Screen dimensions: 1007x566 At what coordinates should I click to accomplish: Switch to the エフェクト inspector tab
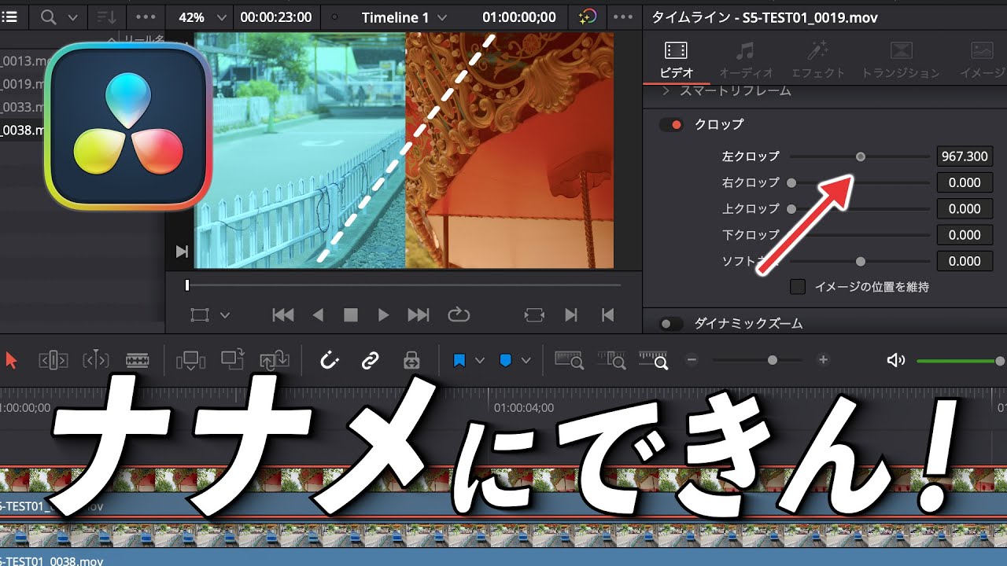click(x=818, y=61)
